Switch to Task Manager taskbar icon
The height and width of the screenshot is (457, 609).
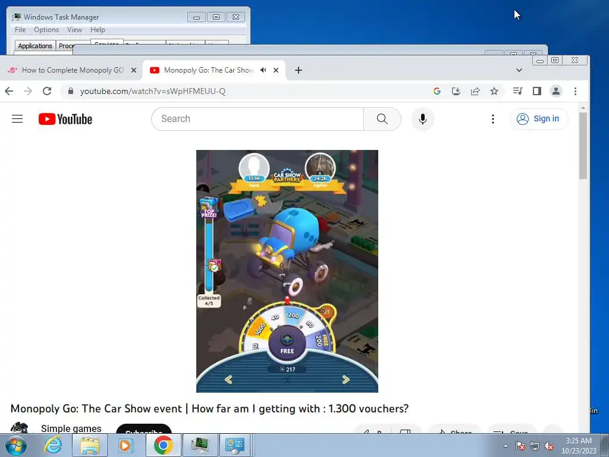point(200,445)
